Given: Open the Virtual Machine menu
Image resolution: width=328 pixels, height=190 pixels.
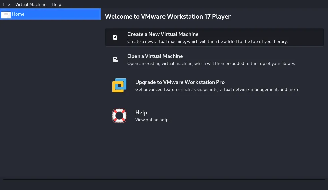Looking at the screenshot, I should pos(31,4).
